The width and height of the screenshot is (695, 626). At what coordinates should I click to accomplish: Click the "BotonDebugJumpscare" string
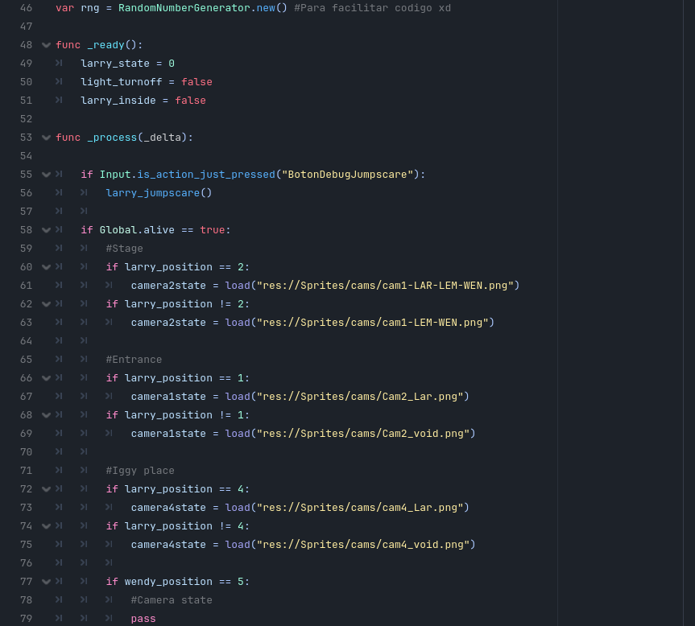point(348,175)
